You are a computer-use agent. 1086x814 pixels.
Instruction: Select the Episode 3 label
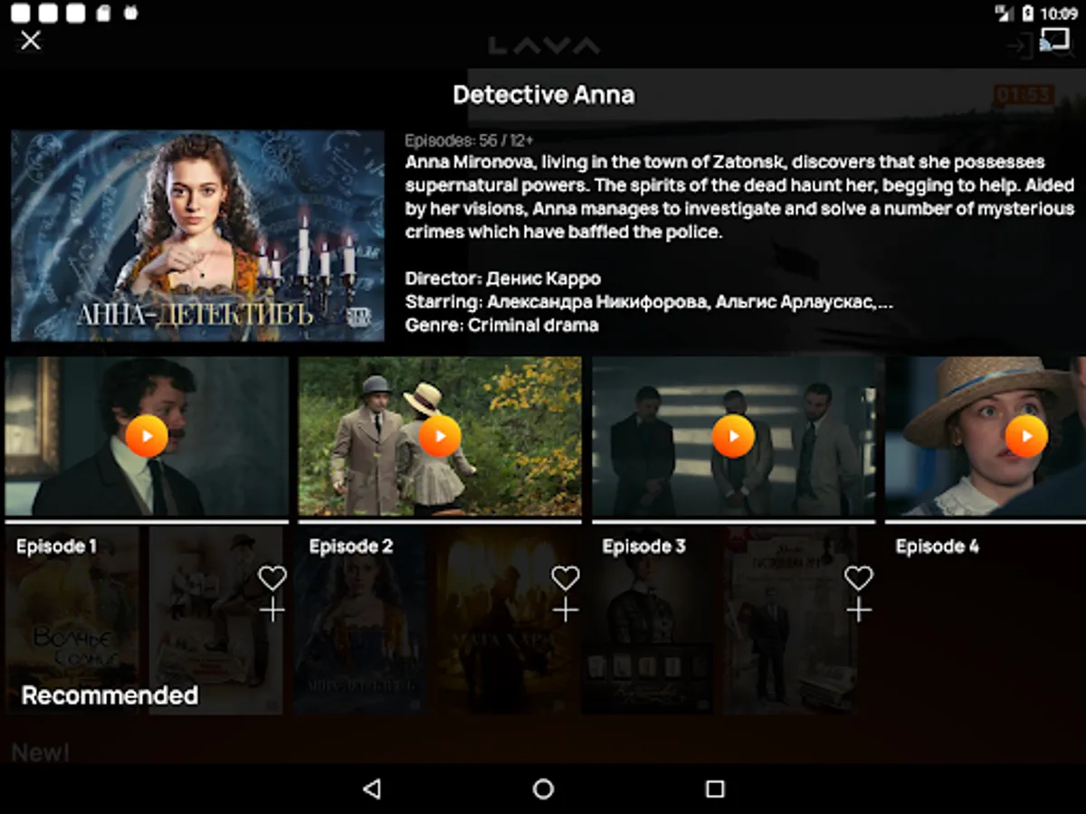tap(644, 546)
